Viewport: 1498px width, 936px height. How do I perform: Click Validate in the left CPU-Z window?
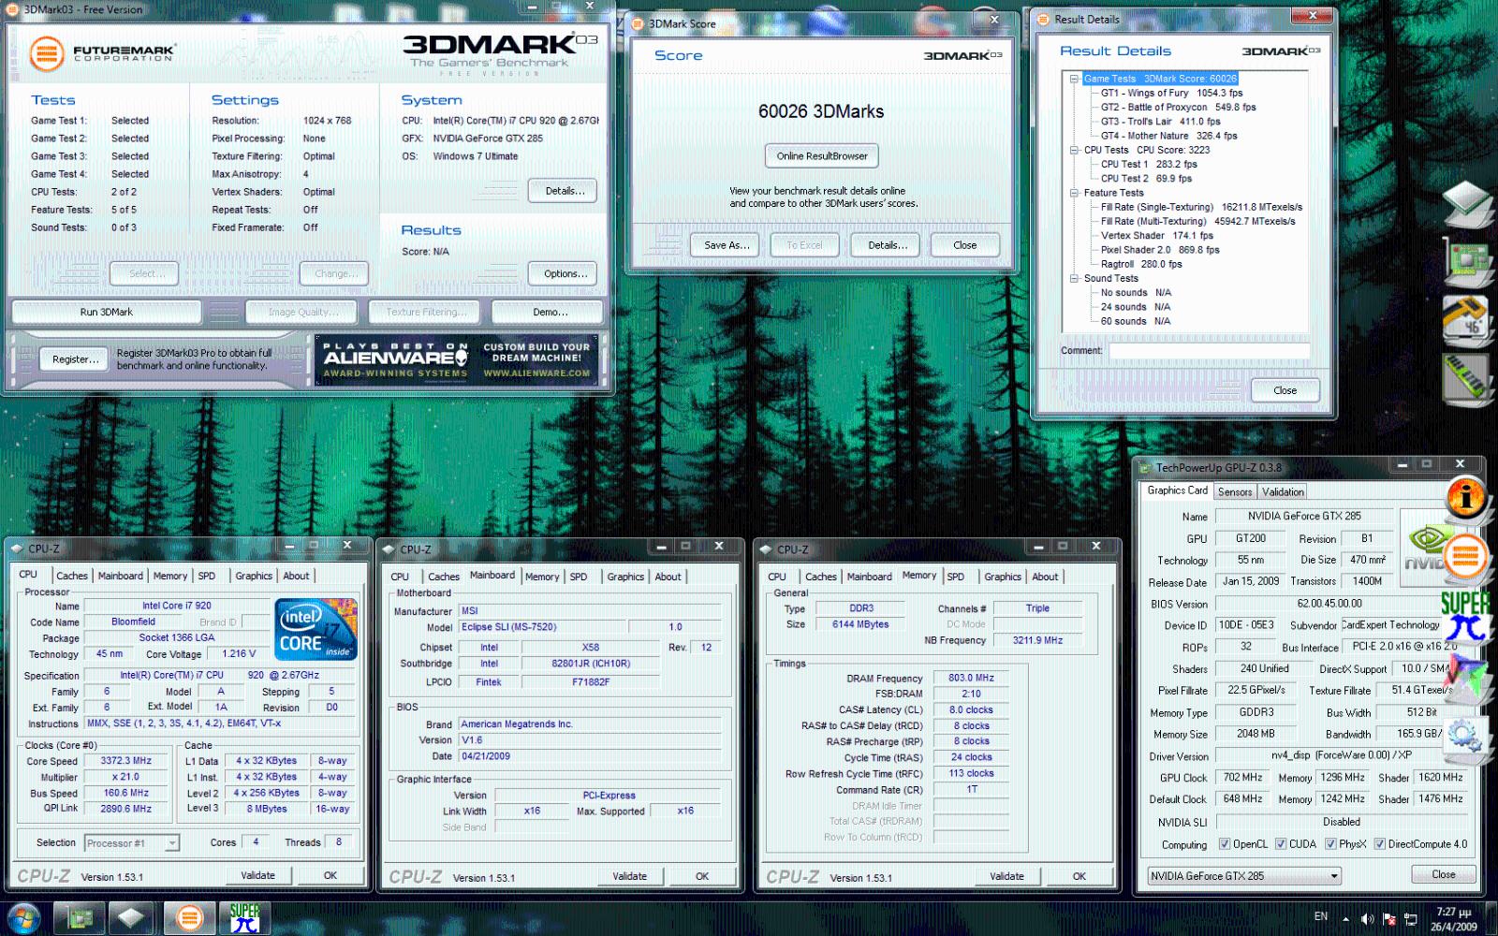[x=257, y=875]
